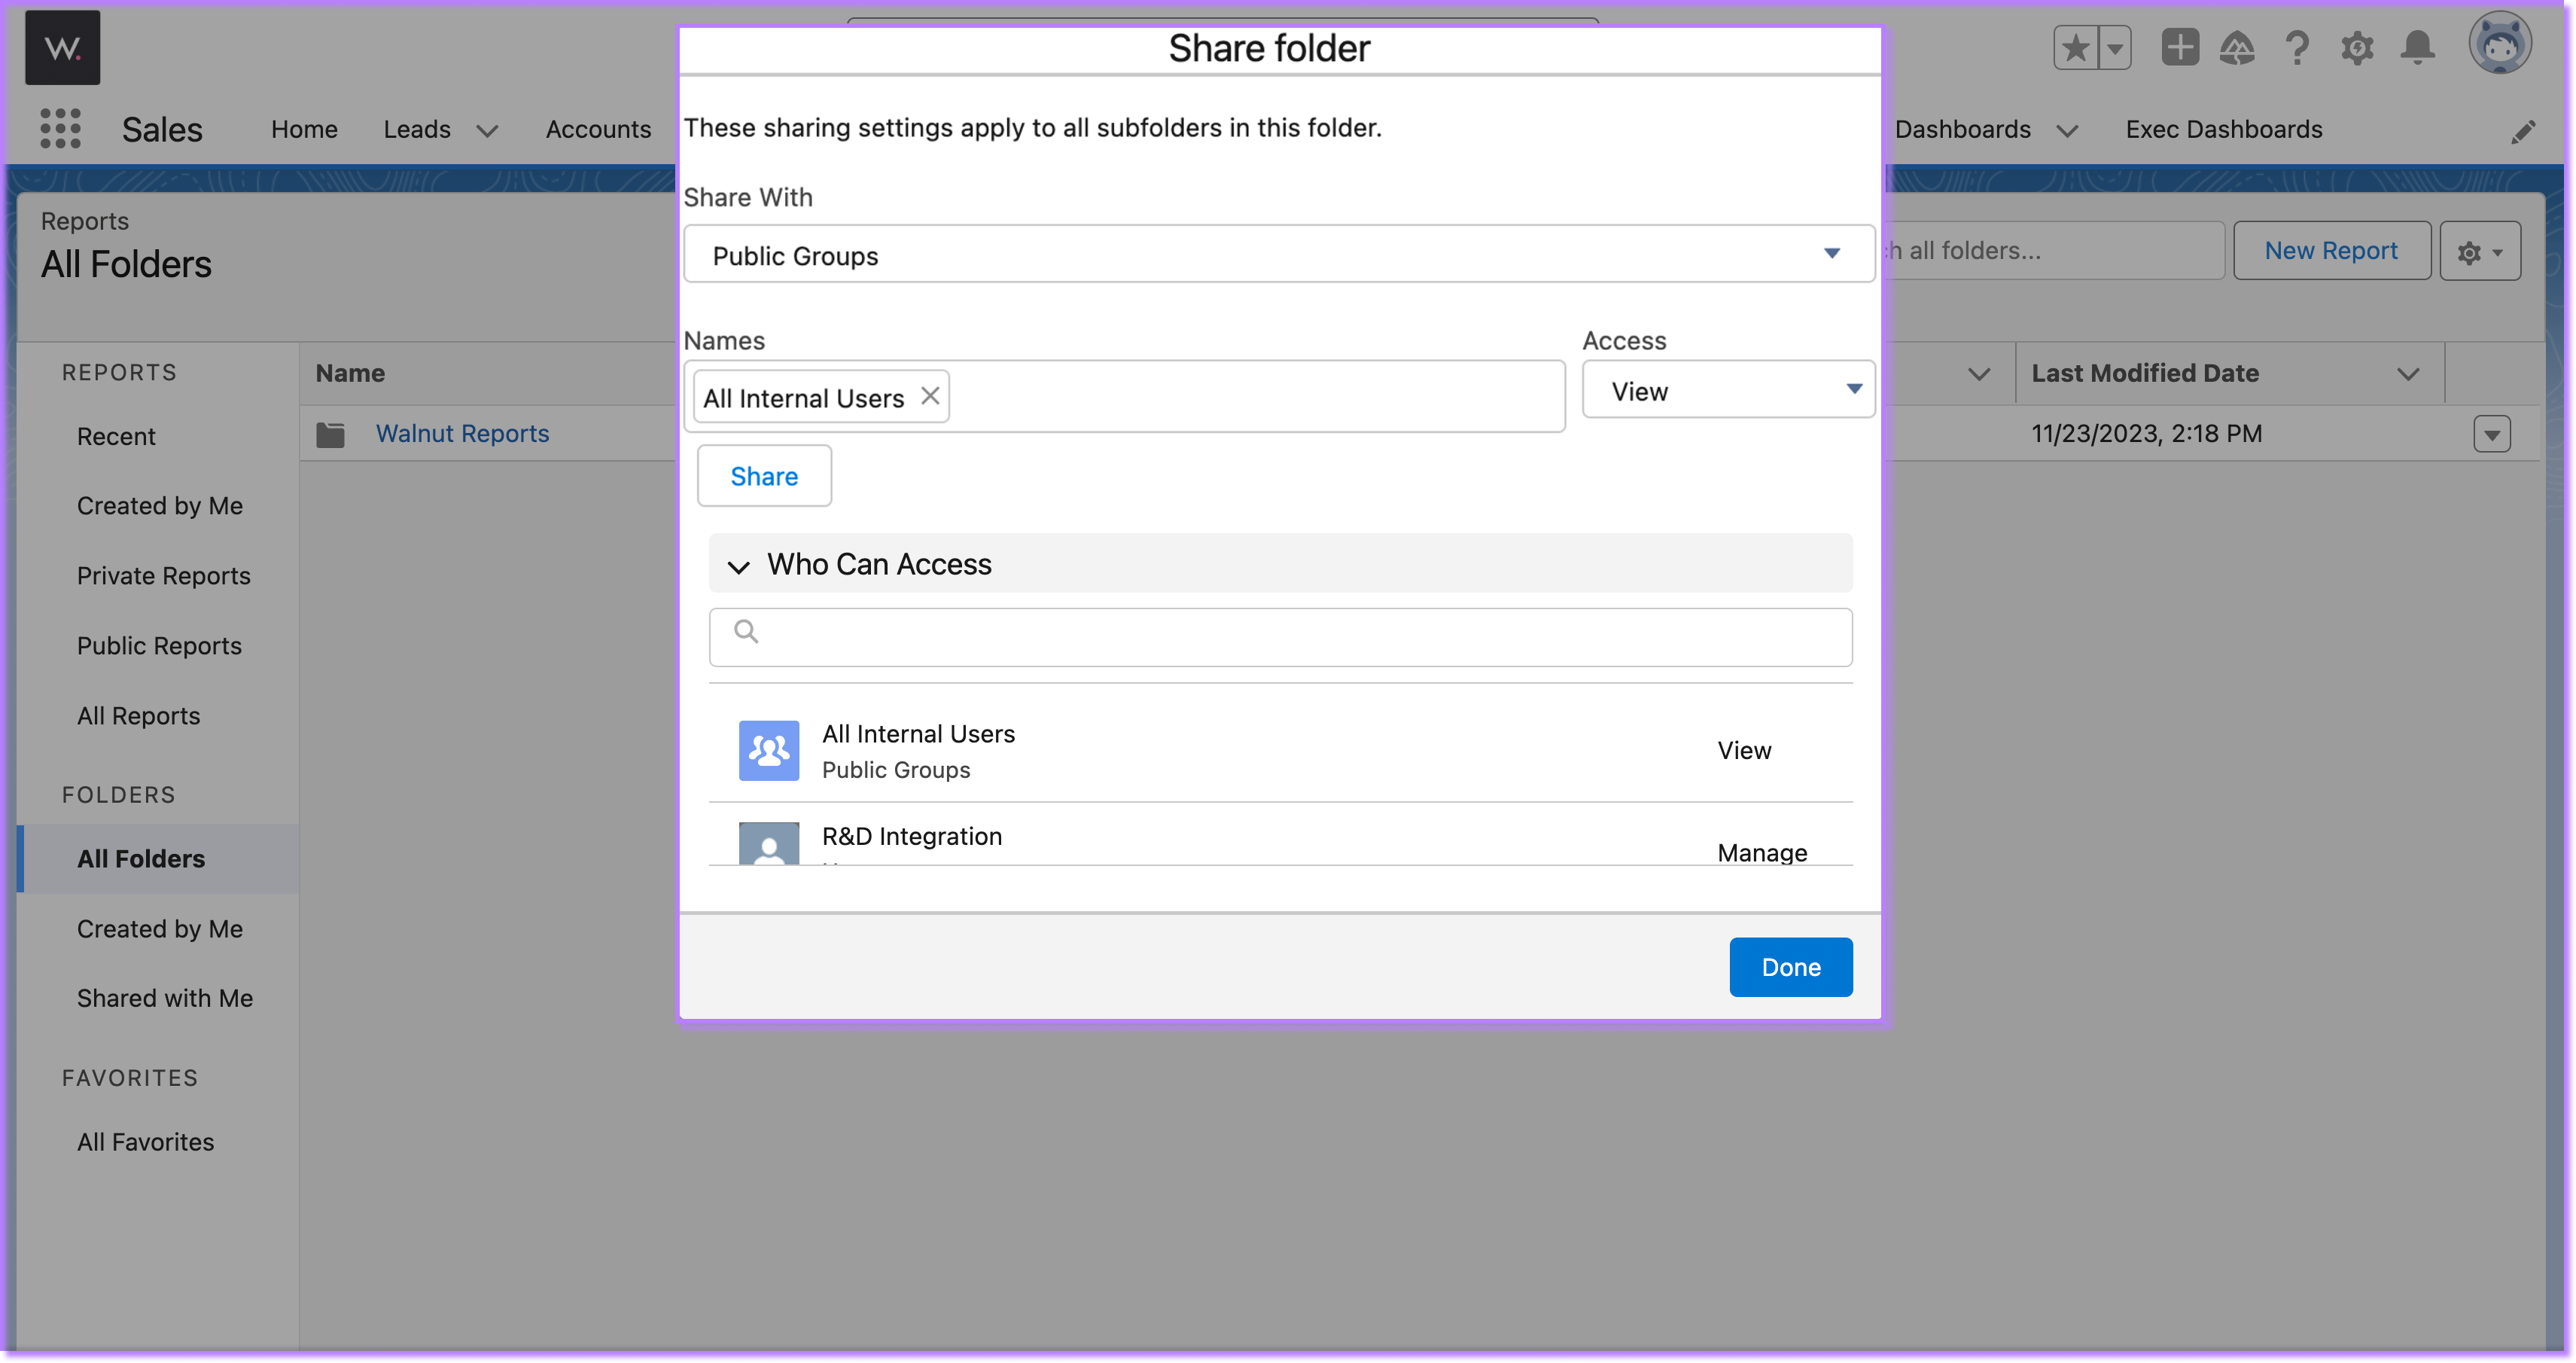Click the R&D Integration access row
This screenshot has height=1363, width=2576.
pos(1280,835)
